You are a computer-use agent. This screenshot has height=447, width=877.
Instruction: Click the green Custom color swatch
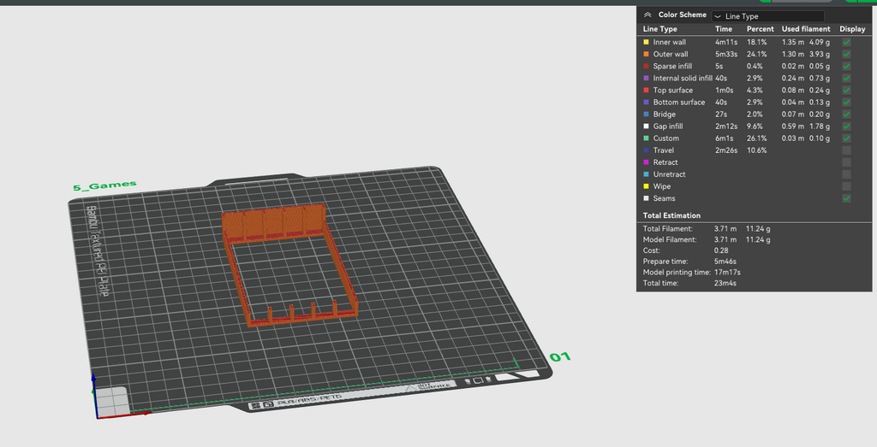(x=646, y=138)
